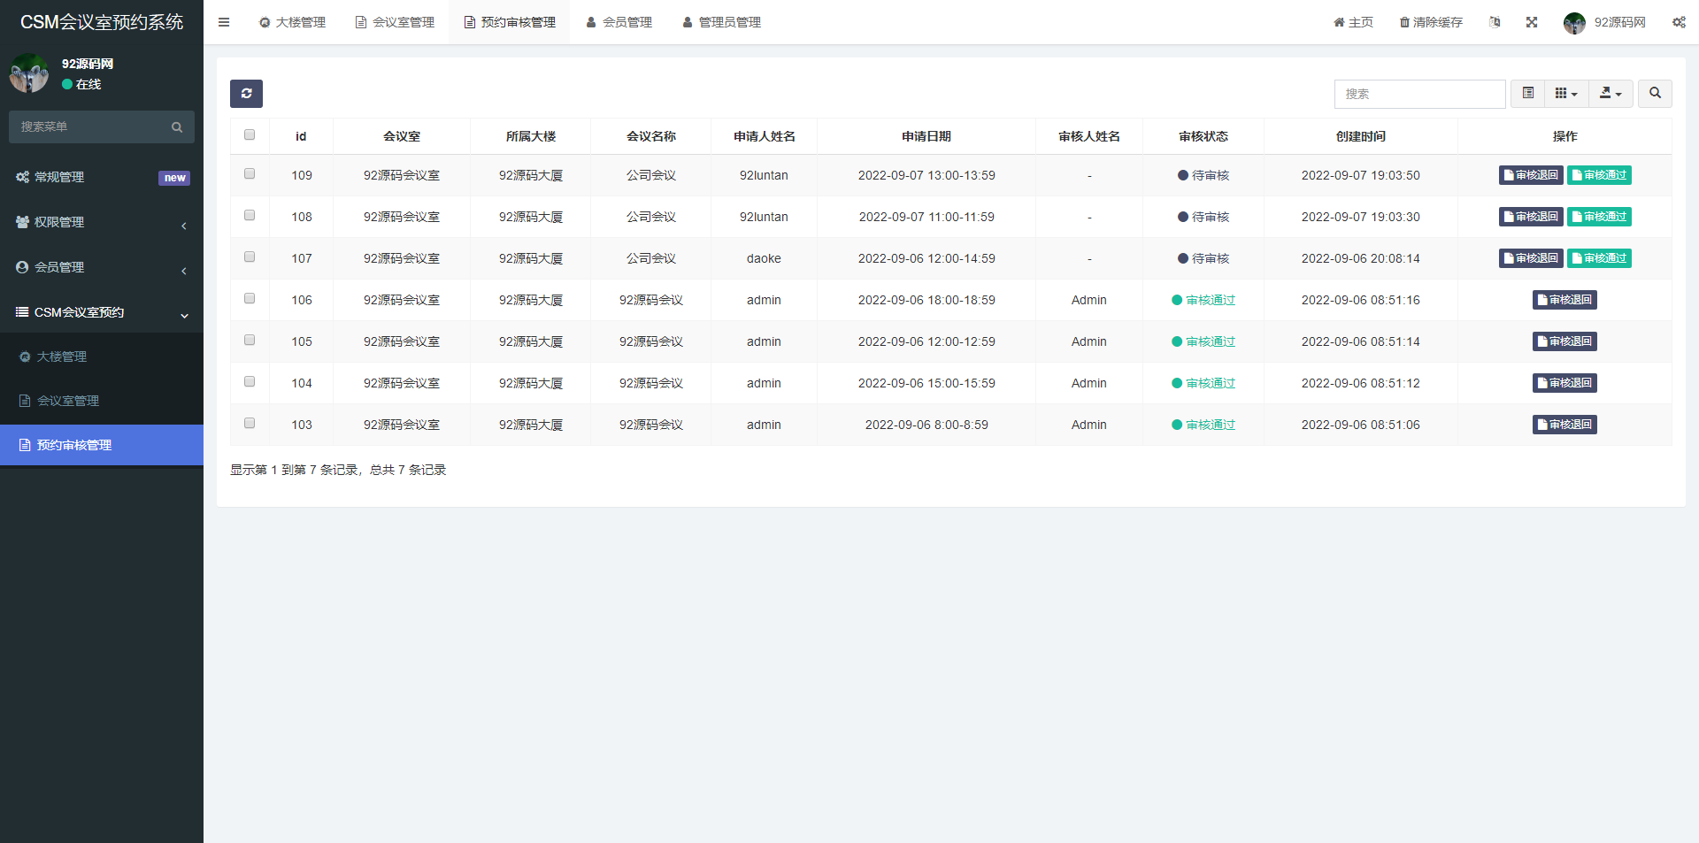Open the export data dropdown
Screen dimensions: 1699x843
[x=1610, y=94]
